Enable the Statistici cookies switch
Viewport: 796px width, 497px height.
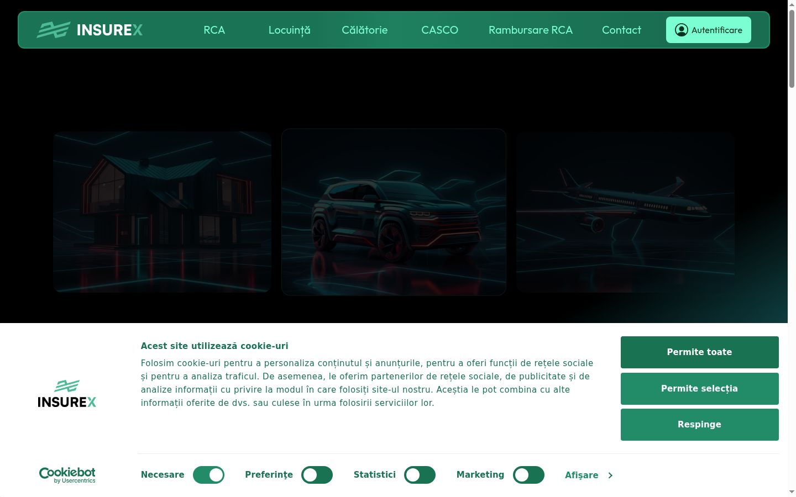420,475
